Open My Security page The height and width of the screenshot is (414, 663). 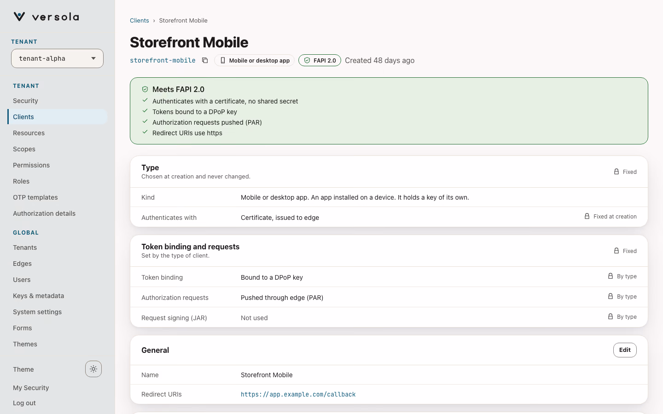point(31,388)
